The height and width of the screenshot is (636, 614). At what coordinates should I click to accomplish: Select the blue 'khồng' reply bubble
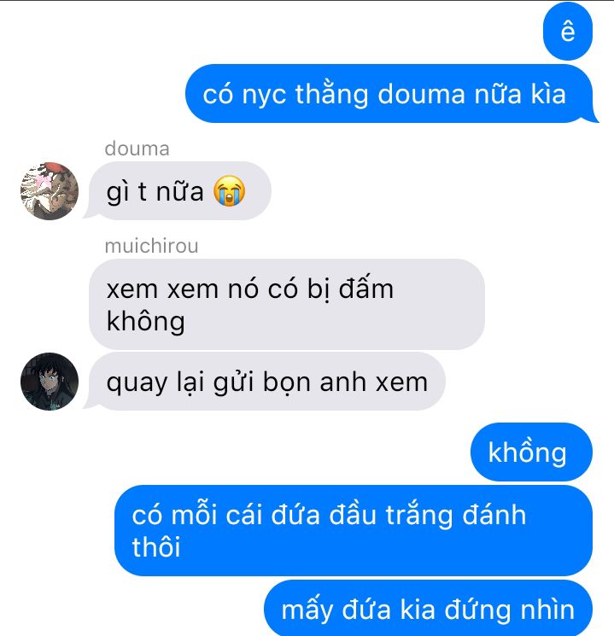pos(532,452)
